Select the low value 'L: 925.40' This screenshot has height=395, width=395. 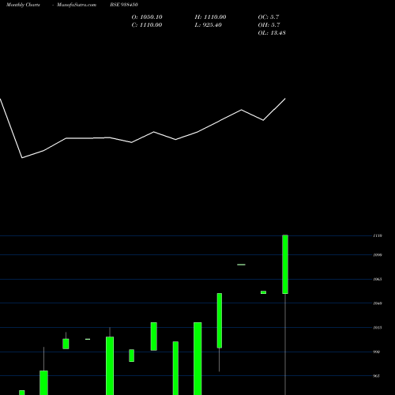pyautogui.click(x=208, y=25)
